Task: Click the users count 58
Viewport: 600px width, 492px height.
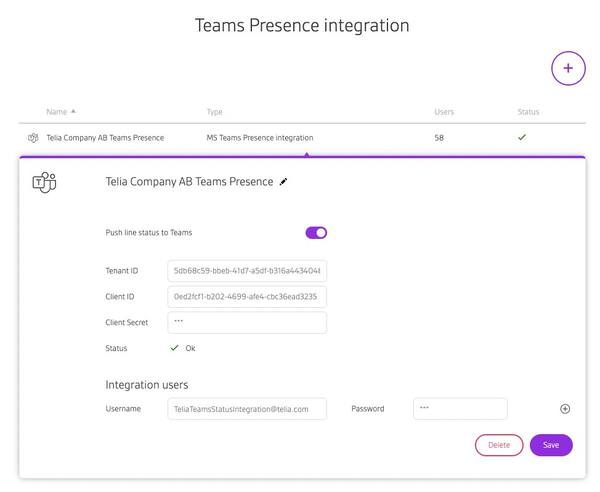Action: tap(439, 138)
